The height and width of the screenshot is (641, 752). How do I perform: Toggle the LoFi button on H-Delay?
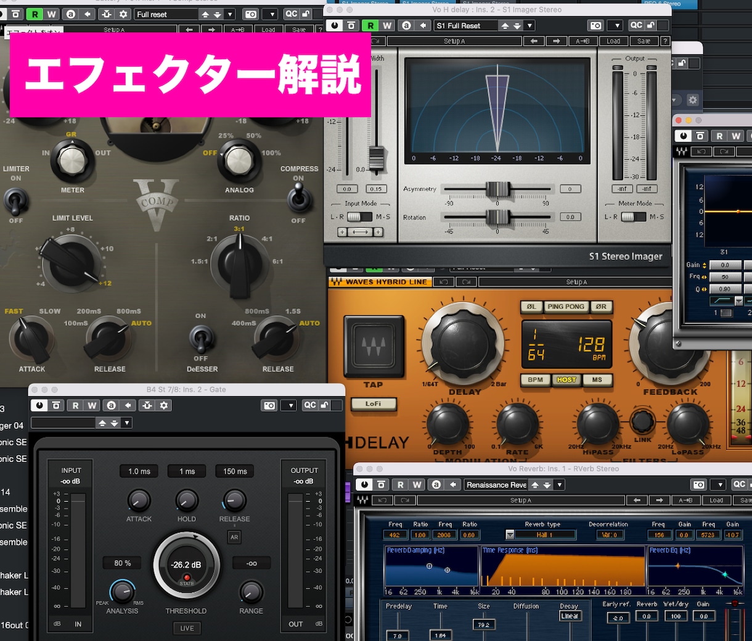[374, 404]
